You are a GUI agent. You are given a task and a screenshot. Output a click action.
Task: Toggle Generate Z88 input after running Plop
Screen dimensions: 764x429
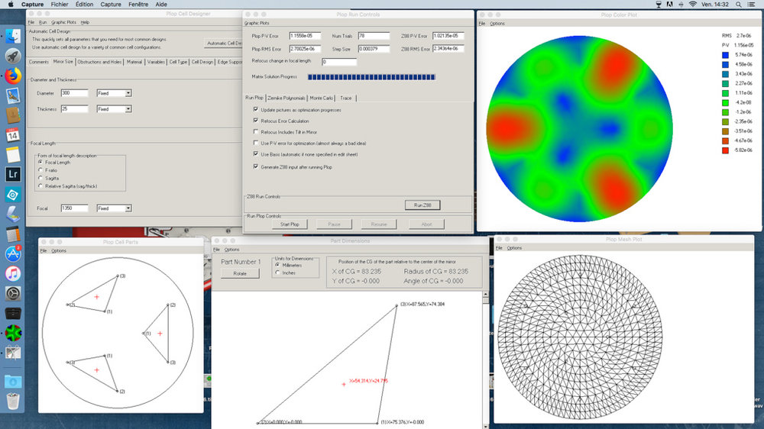[x=256, y=166]
